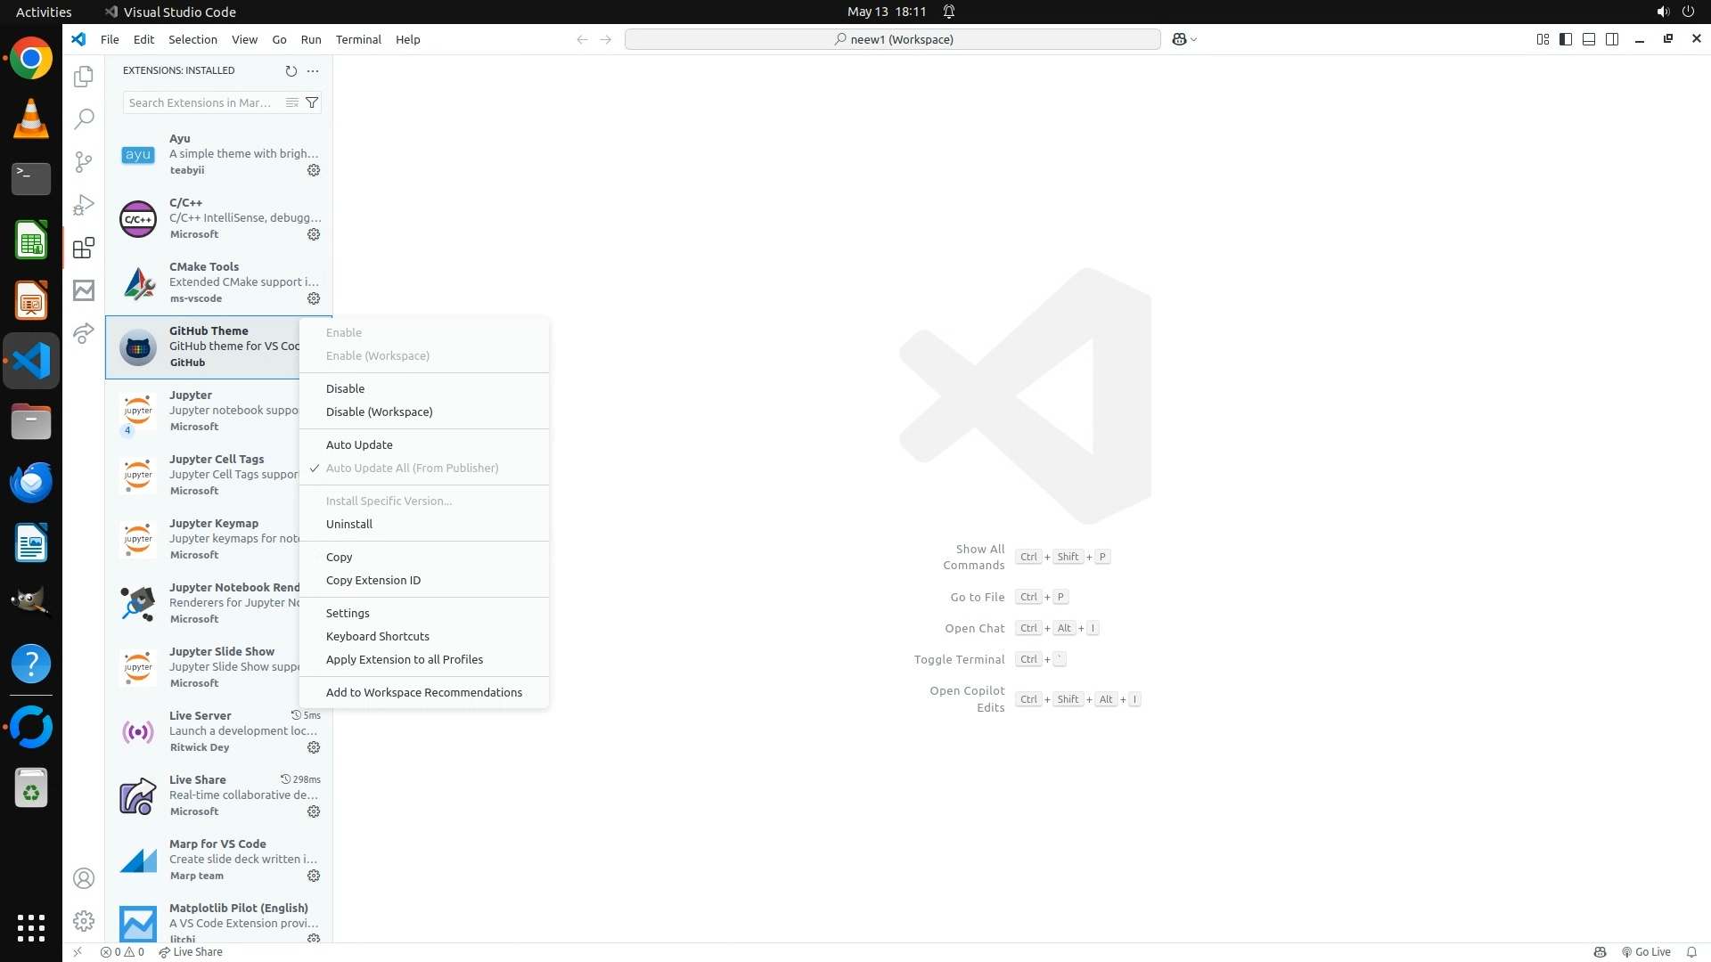Open Copilot chat dropdown arrow

(1194, 39)
